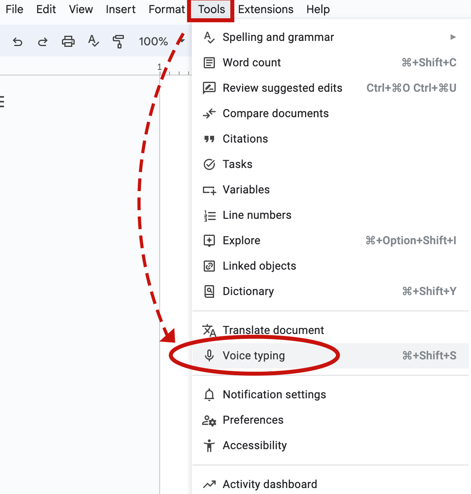Click the bell icon for Notification settings
471x494 pixels.
[209, 394]
